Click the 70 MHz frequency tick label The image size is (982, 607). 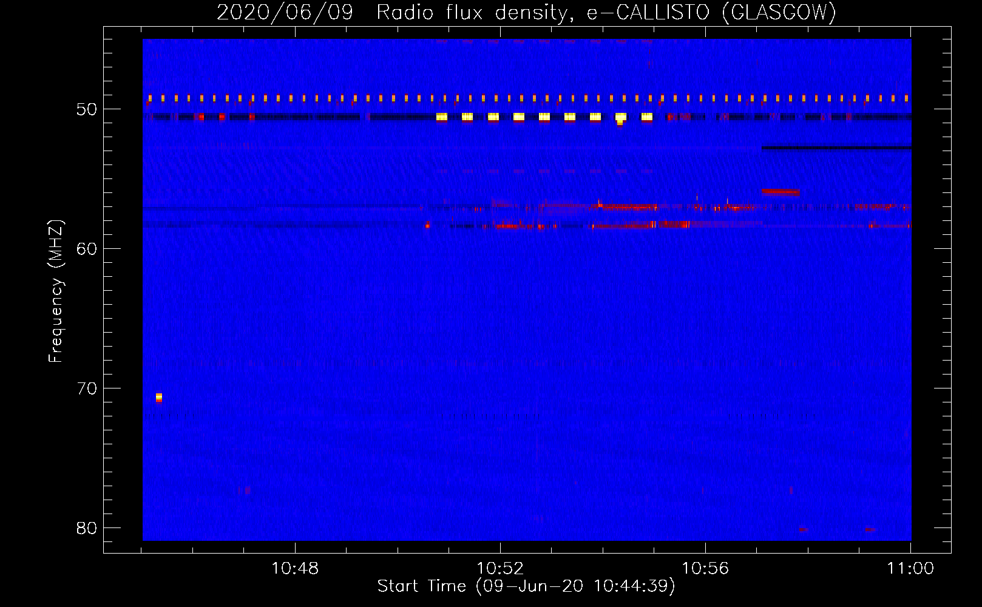[x=87, y=388]
